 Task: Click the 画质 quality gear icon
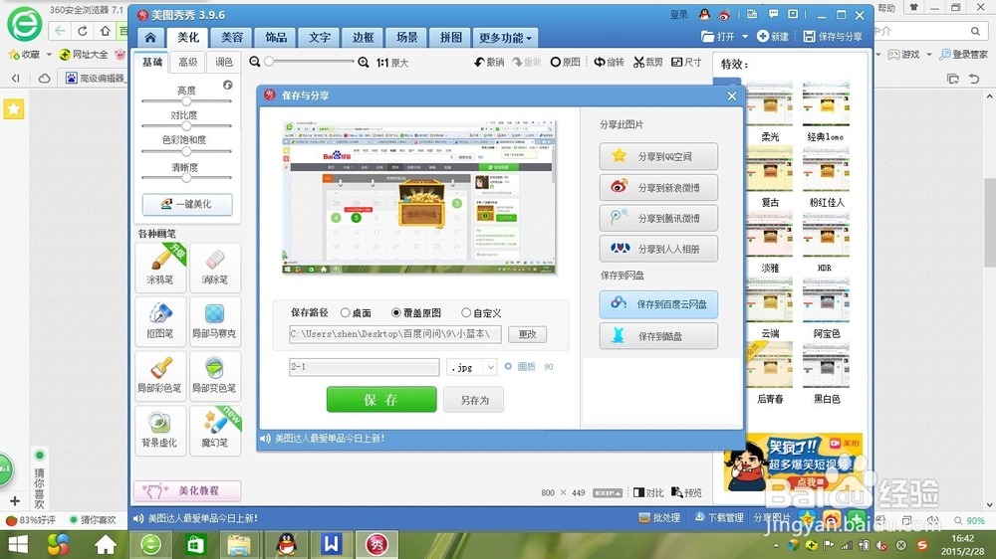tap(508, 366)
